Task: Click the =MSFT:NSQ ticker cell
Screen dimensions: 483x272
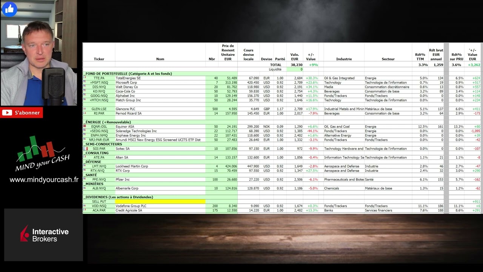Action: point(99,82)
